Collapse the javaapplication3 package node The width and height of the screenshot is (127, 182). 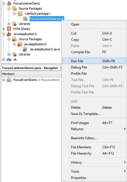(14, 44)
